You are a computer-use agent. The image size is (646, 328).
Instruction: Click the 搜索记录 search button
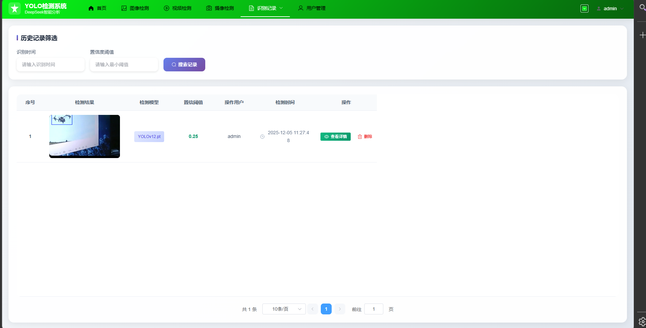point(184,65)
